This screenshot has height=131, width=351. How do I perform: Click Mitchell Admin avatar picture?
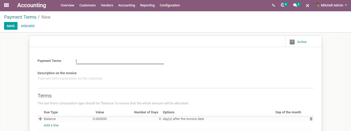[318, 5]
